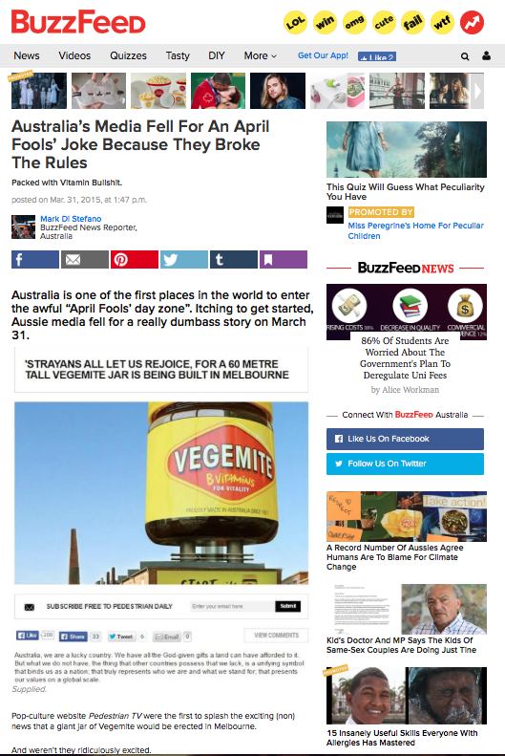Bookmark the article with purple button
This screenshot has width=505, height=756.
(x=284, y=259)
